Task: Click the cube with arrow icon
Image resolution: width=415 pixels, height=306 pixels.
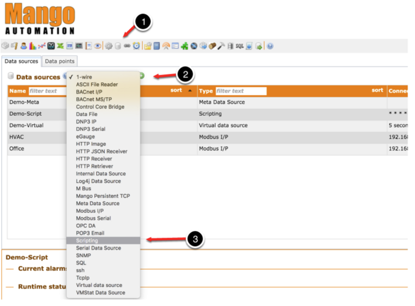Action: click(x=203, y=46)
